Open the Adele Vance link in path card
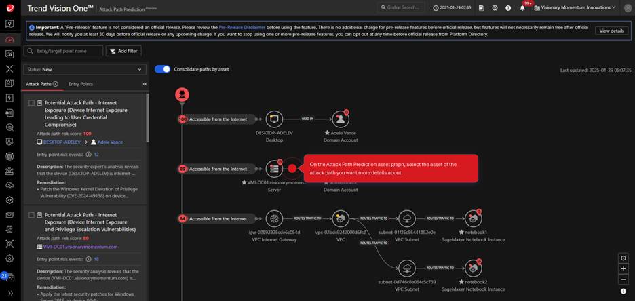Viewport: 635px width, 301px height. click(110, 142)
